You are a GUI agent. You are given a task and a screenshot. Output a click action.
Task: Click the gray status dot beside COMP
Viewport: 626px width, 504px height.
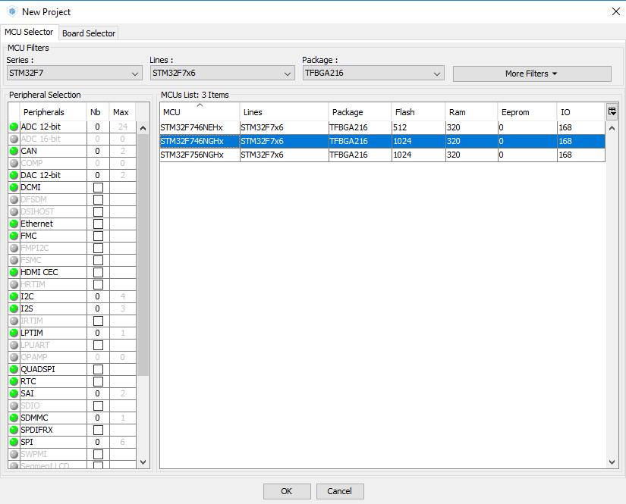coord(14,163)
